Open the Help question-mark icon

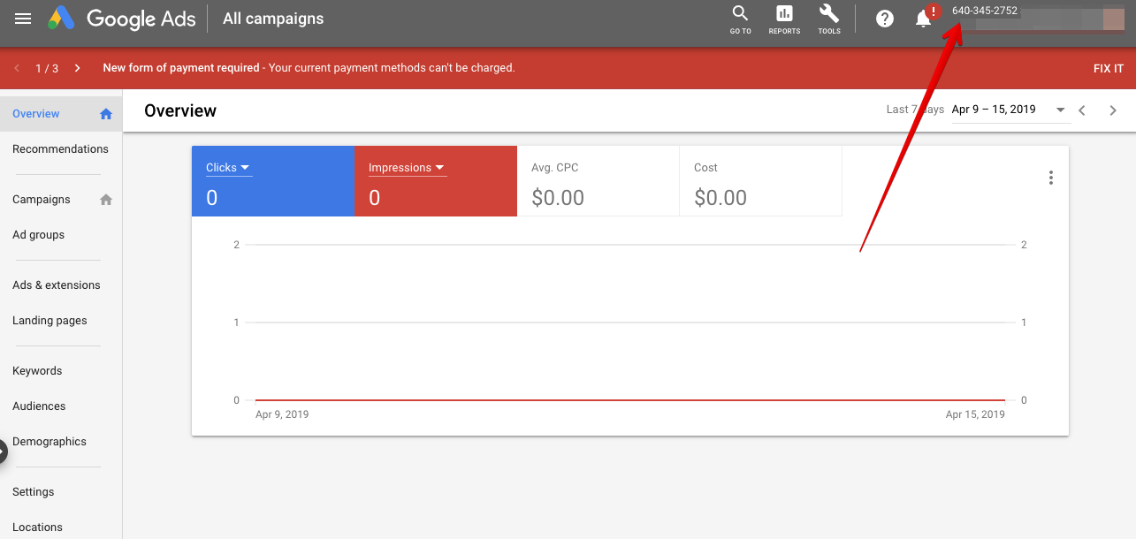885,19
